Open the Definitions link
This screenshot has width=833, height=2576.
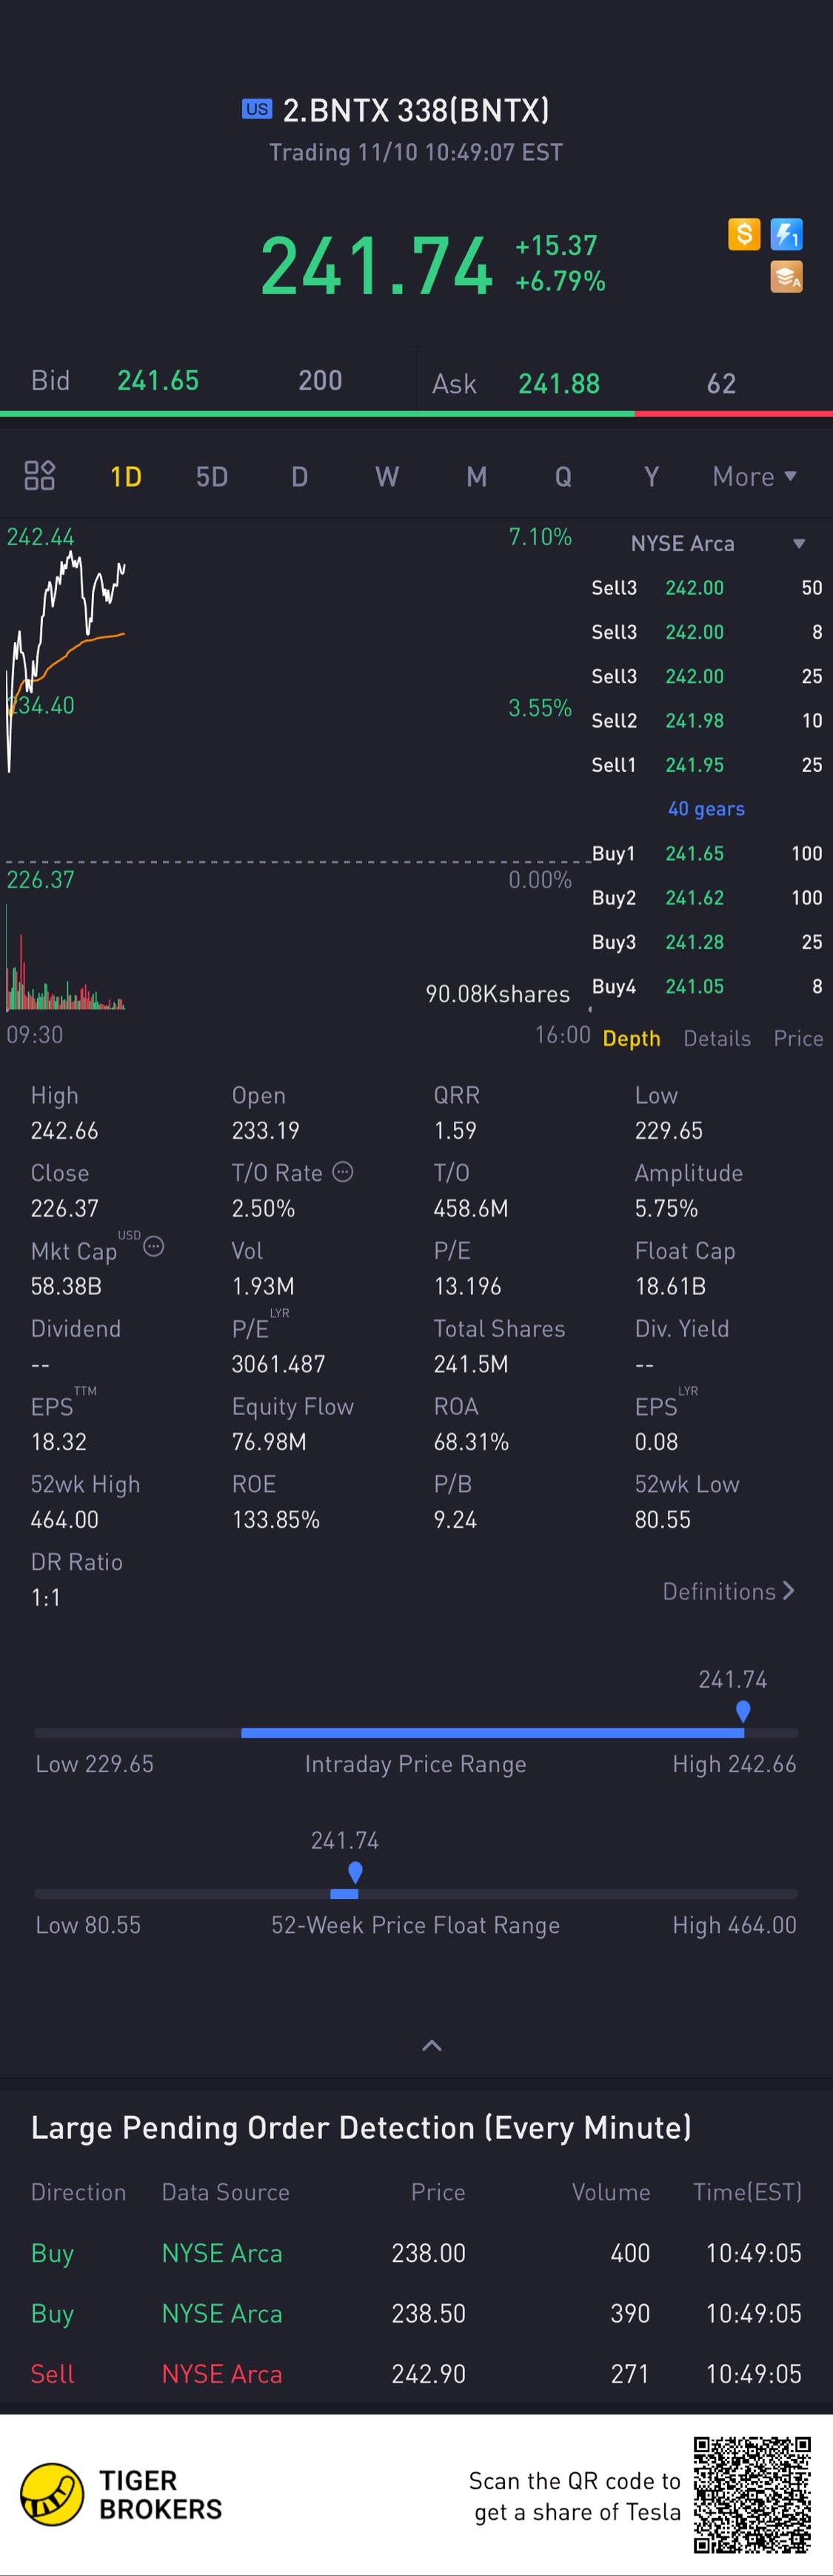click(x=729, y=1591)
